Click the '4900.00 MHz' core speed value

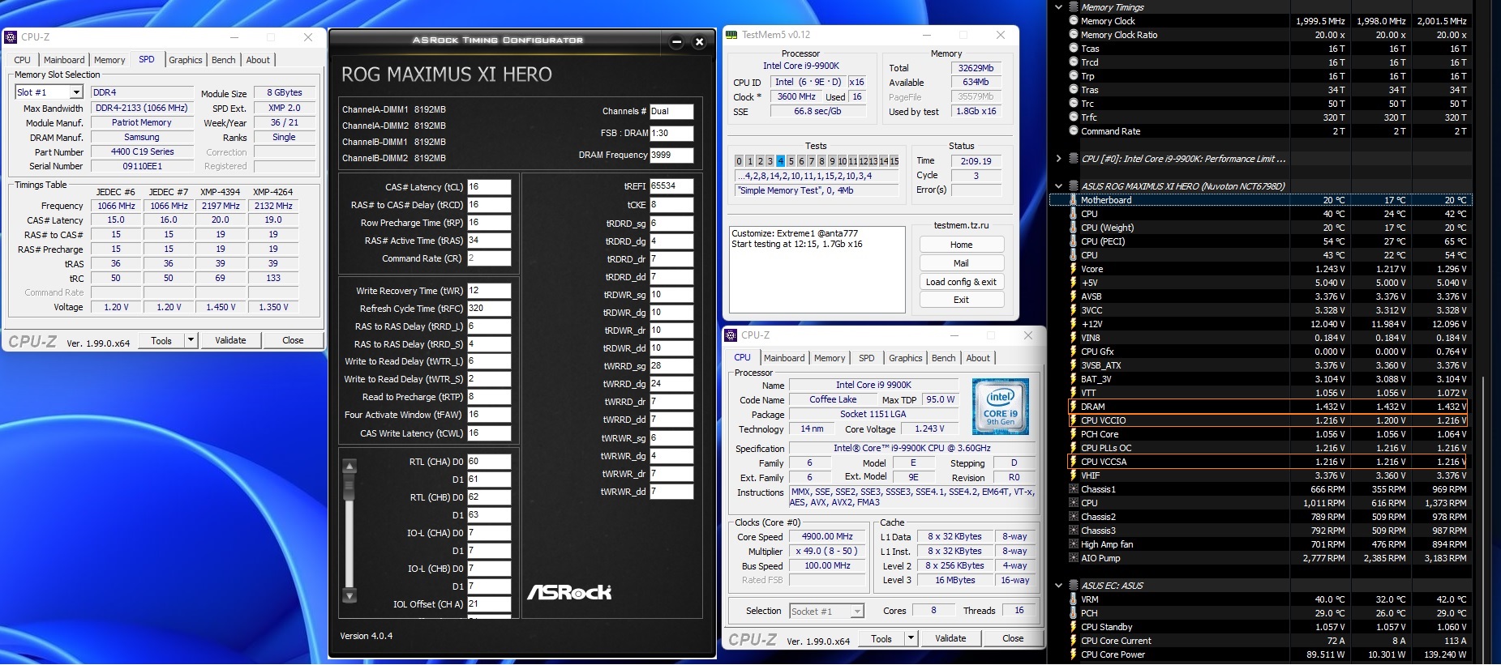[827, 536]
